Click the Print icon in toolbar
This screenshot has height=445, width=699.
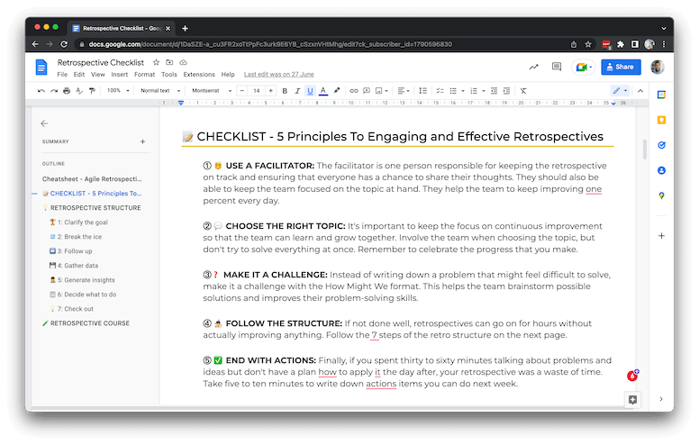[x=67, y=91]
